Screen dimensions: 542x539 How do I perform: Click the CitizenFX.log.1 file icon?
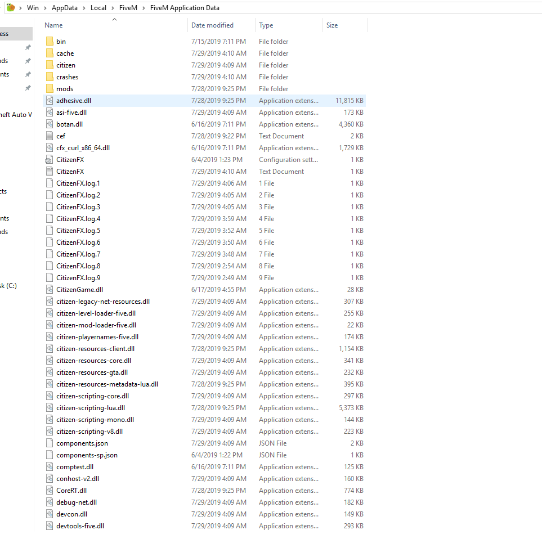pyautogui.click(x=50, y=183)
